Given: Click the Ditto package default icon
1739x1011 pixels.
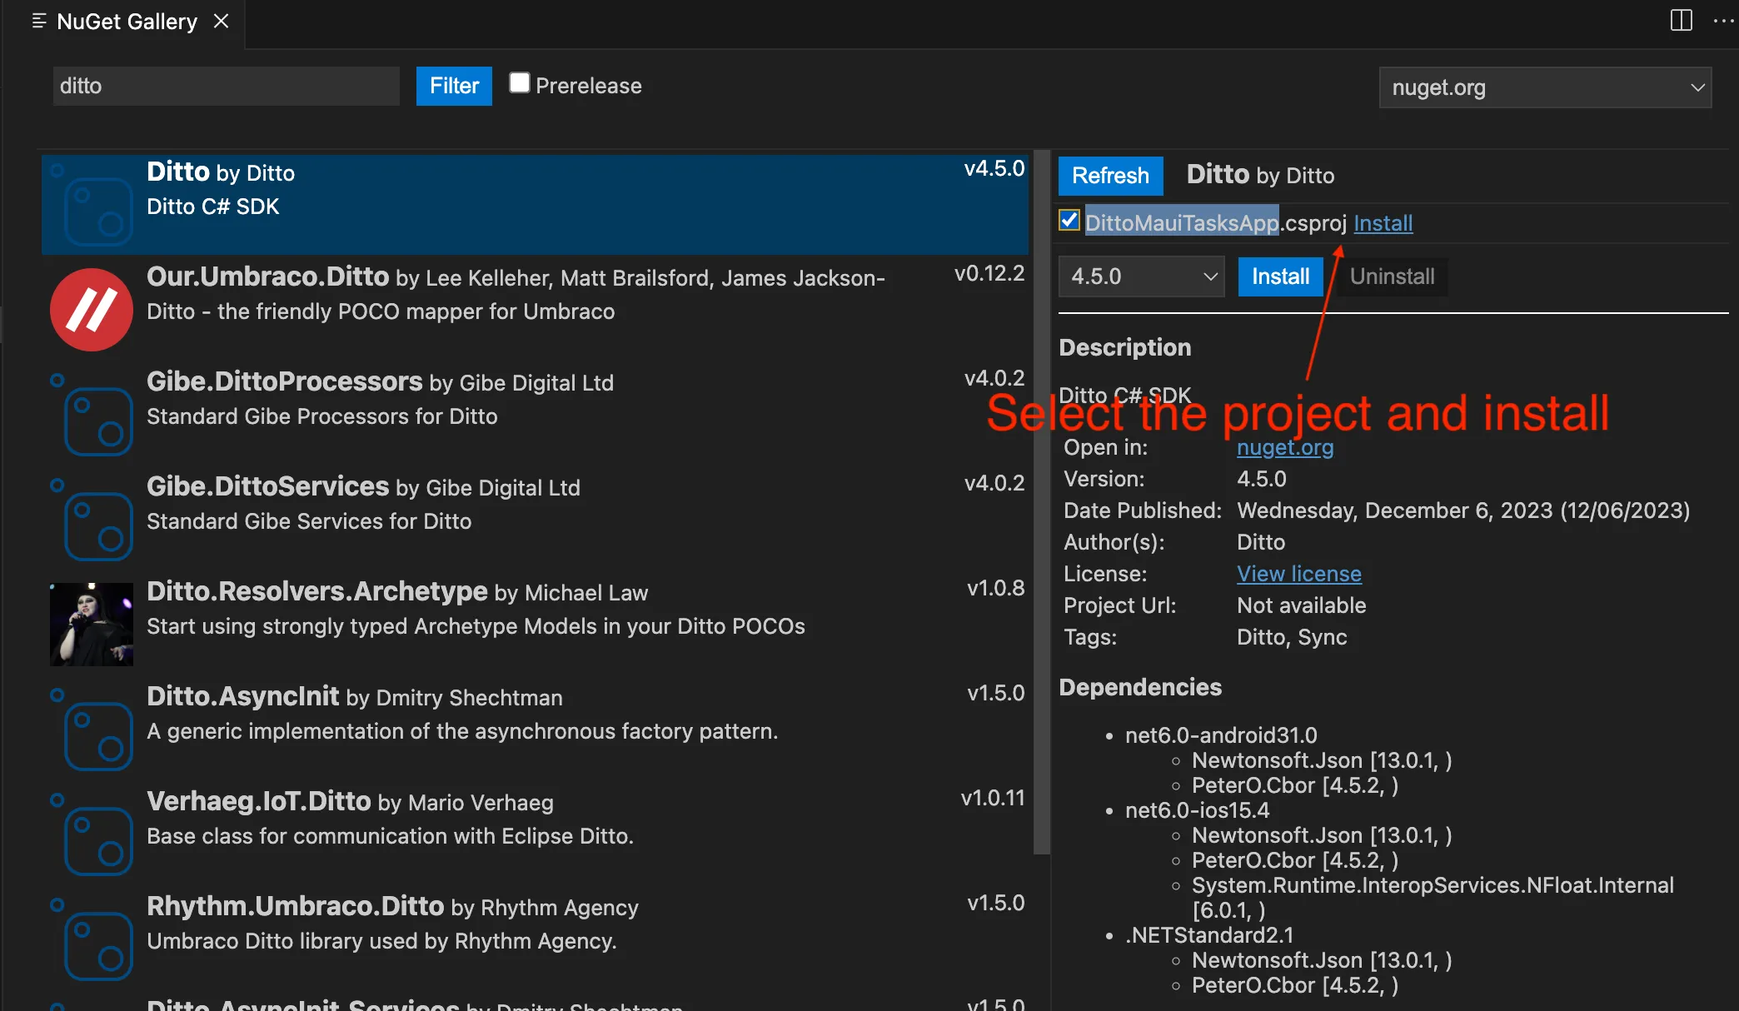Looking at the screenshot, I should tap(92, 205).
